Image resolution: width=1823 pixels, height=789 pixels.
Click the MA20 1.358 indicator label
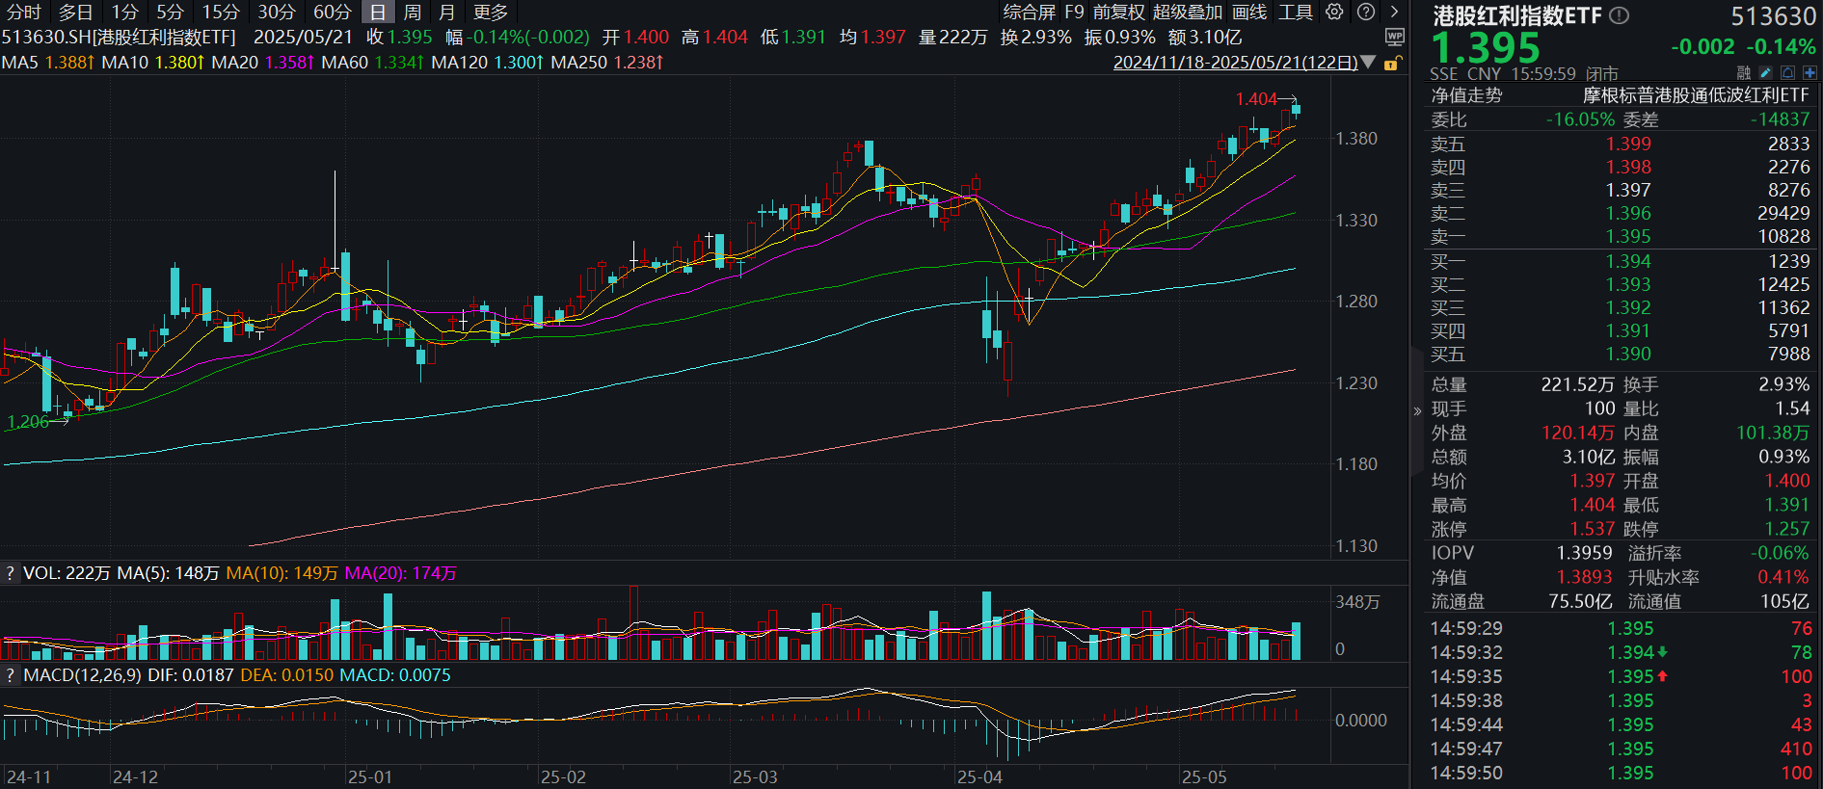click(x=263, y=63)
